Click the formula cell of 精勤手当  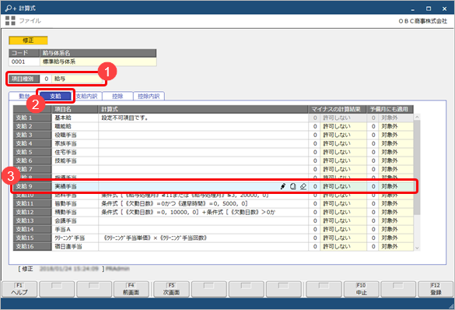[203, 212]
